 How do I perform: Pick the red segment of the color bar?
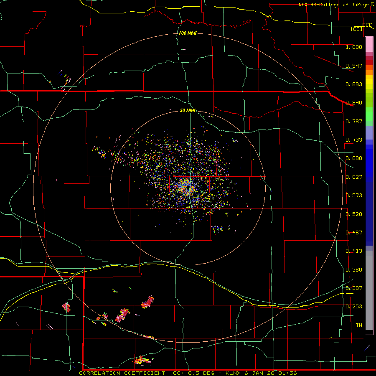click(369, 63)
